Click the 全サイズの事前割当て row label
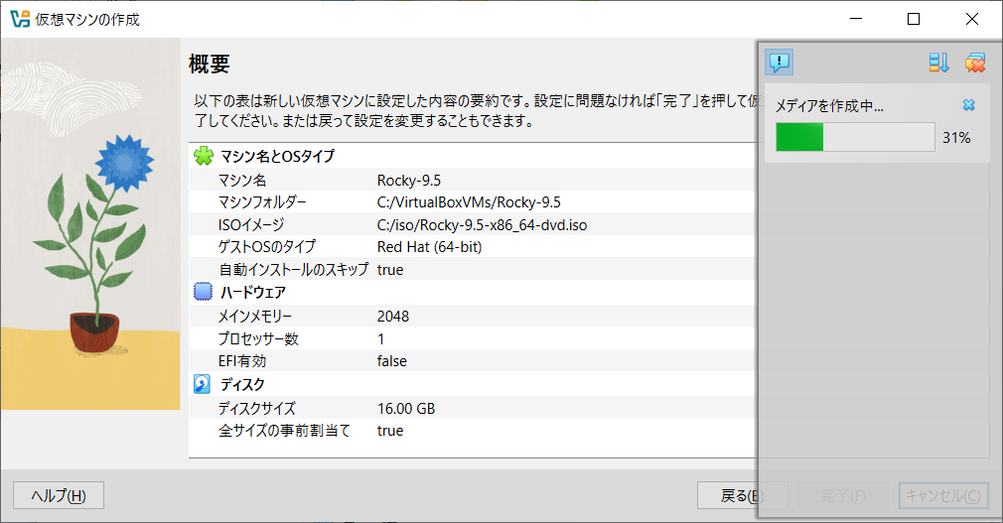Screen dimensions: 1003x523 (285, 431)
